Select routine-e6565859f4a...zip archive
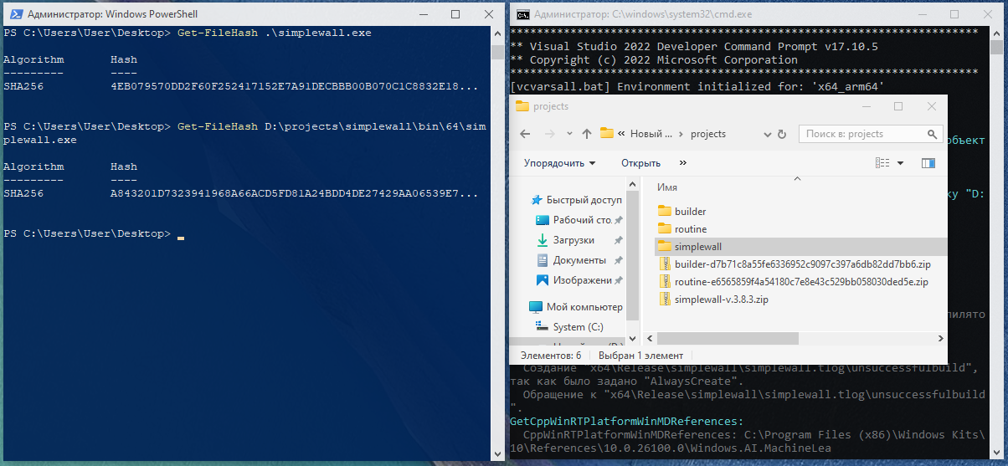The width and height of the screenshot is (1008, 466). pos(801,282)
